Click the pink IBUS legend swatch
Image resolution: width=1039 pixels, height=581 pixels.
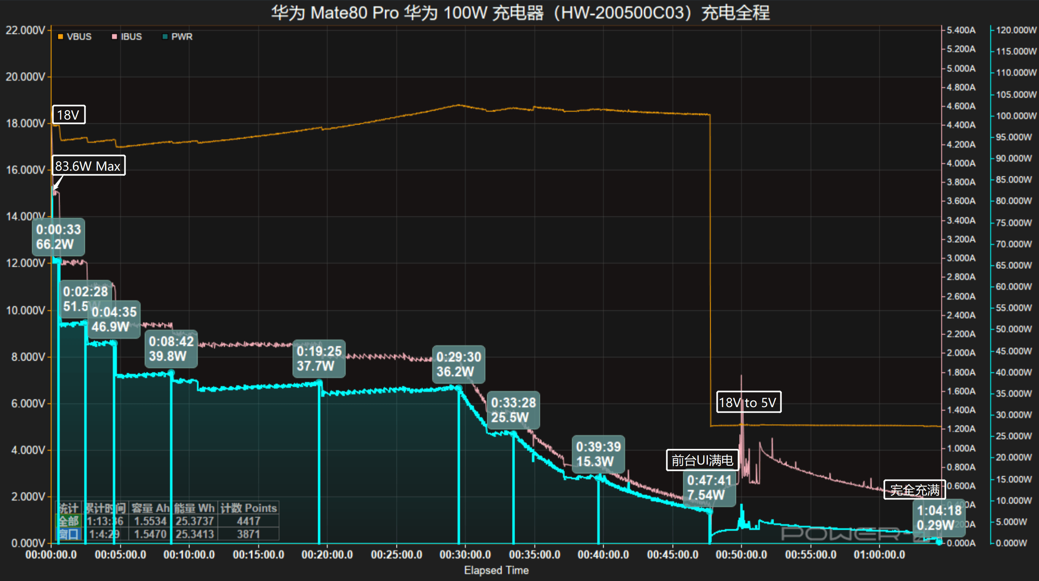[x=114, y=36]
